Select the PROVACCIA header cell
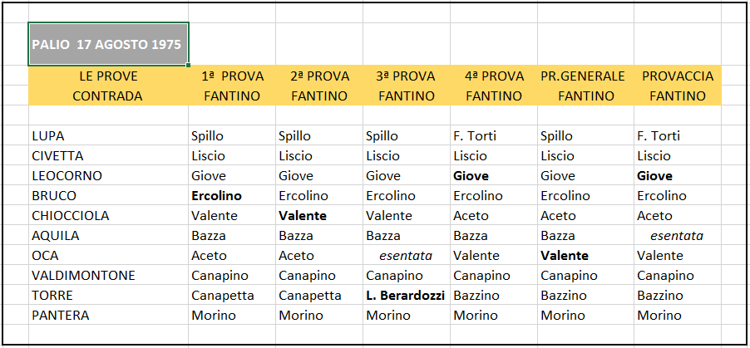 tap(678, 76)
